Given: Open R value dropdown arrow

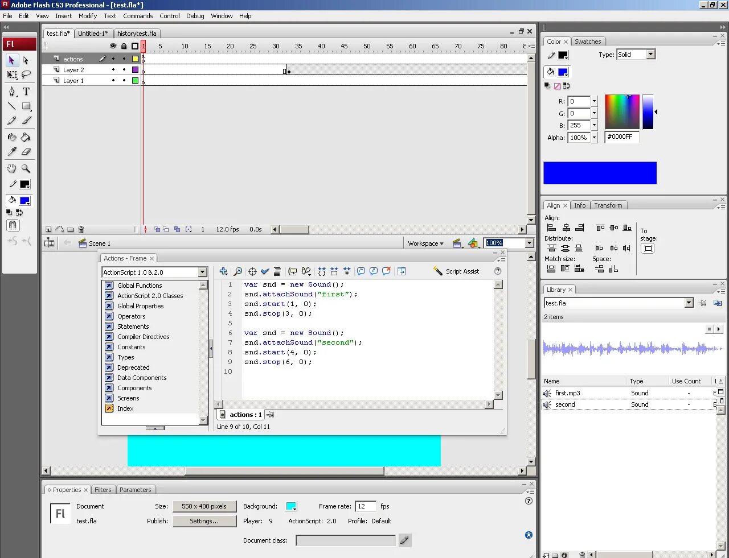Looking at the screenshot, I should [x=594, y=101].
